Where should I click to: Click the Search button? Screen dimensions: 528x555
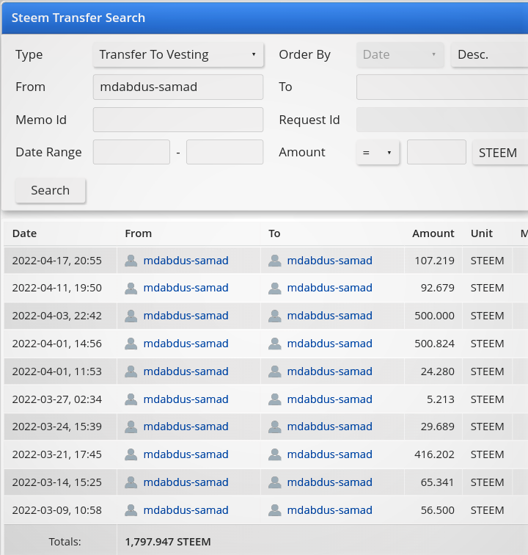[x=50, y=190]
